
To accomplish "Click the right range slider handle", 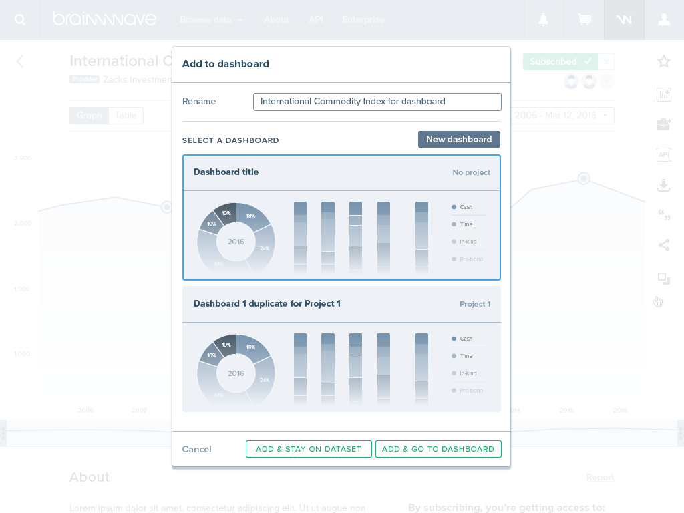I will (681, 433).
